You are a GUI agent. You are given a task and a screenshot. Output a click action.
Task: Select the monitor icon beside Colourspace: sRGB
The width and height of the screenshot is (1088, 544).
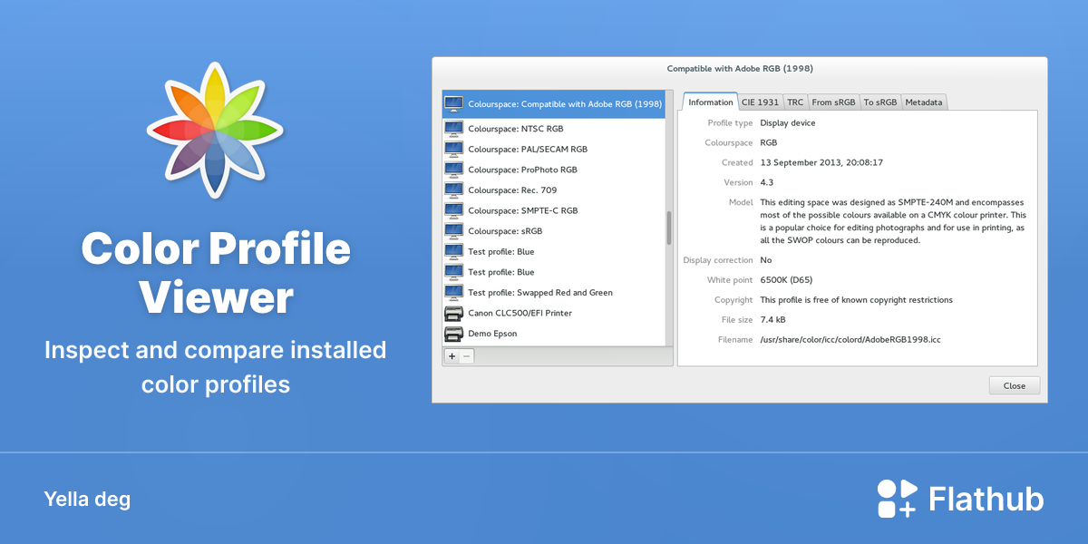click(453, 231)
